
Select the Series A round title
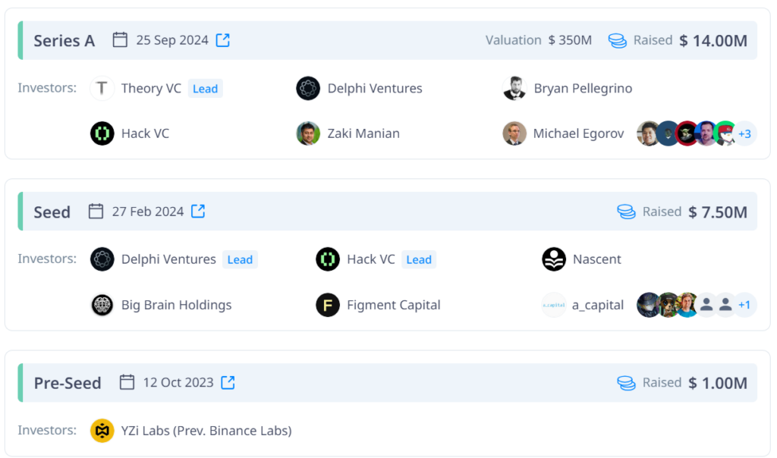click(x=64, y=41)
